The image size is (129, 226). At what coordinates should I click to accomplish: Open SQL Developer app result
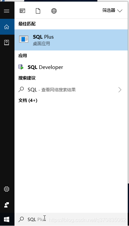pyautogui.click(x=71, y=67)
